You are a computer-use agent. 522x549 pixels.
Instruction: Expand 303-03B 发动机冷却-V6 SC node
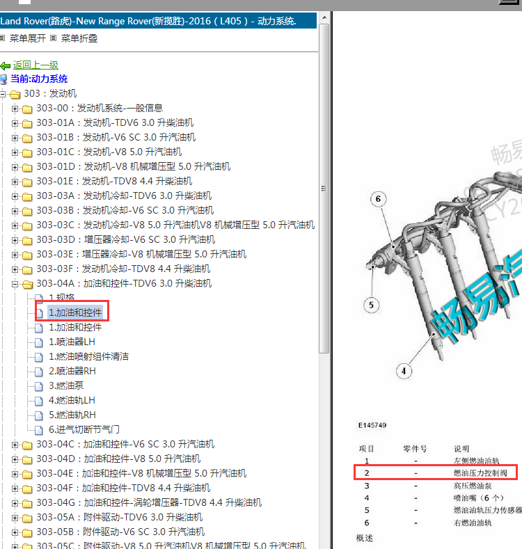[15, 211]
